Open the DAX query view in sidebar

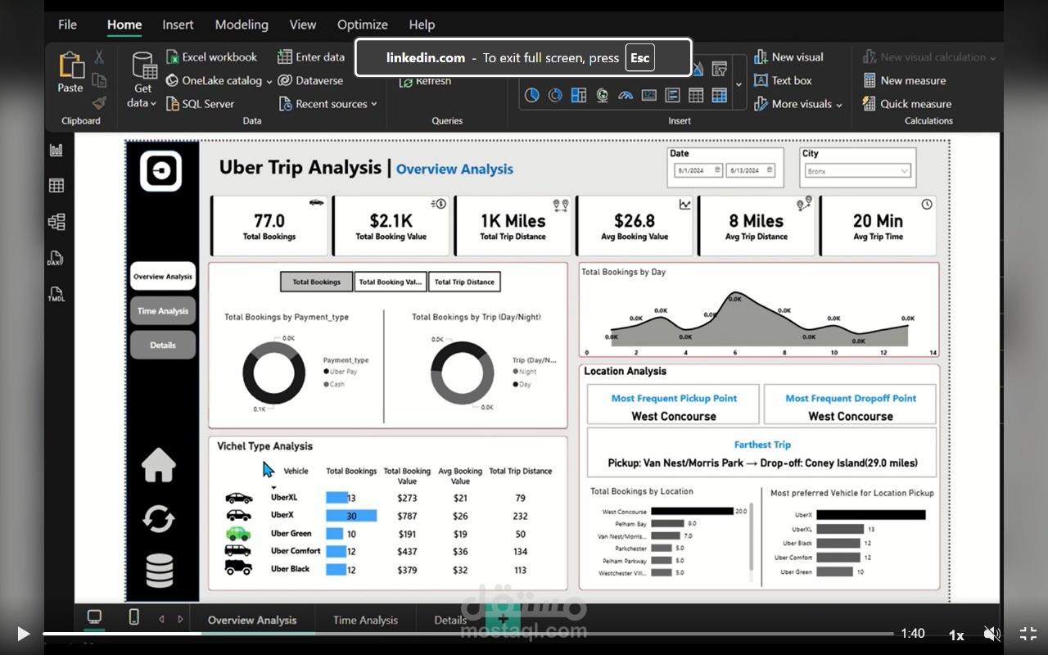pos(56,258)
